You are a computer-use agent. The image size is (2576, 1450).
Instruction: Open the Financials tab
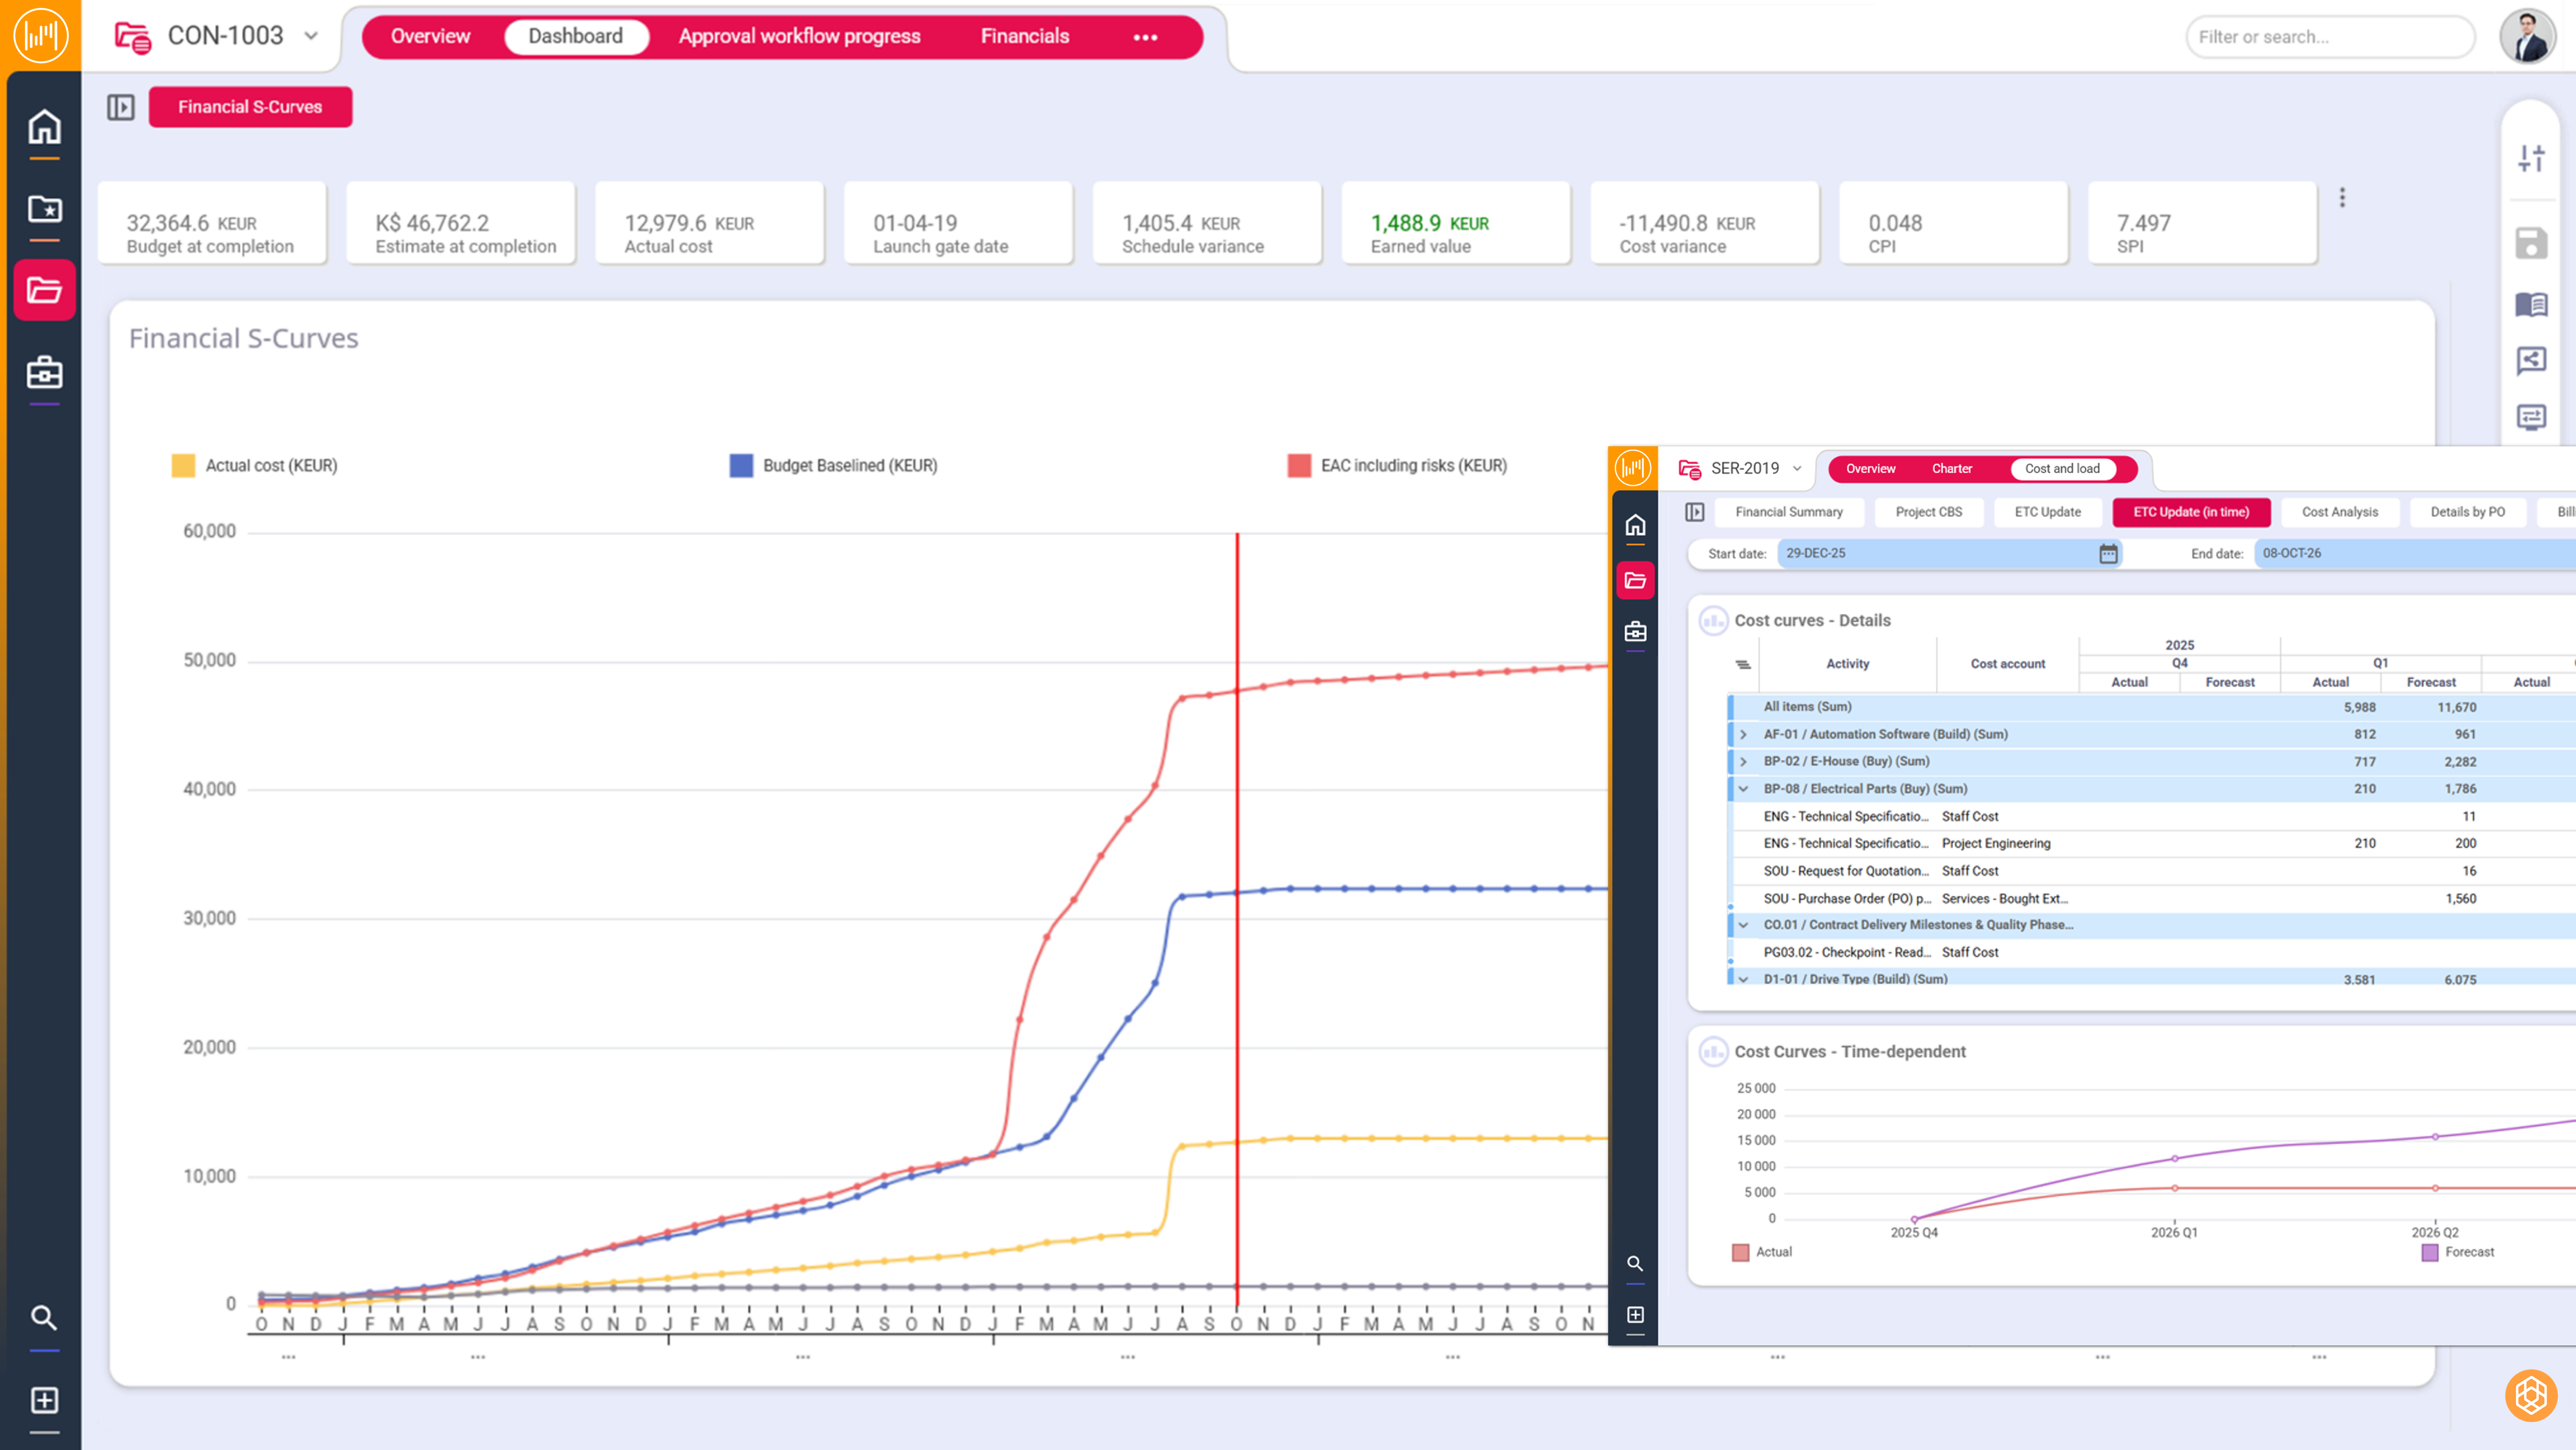pos(1025,36)
